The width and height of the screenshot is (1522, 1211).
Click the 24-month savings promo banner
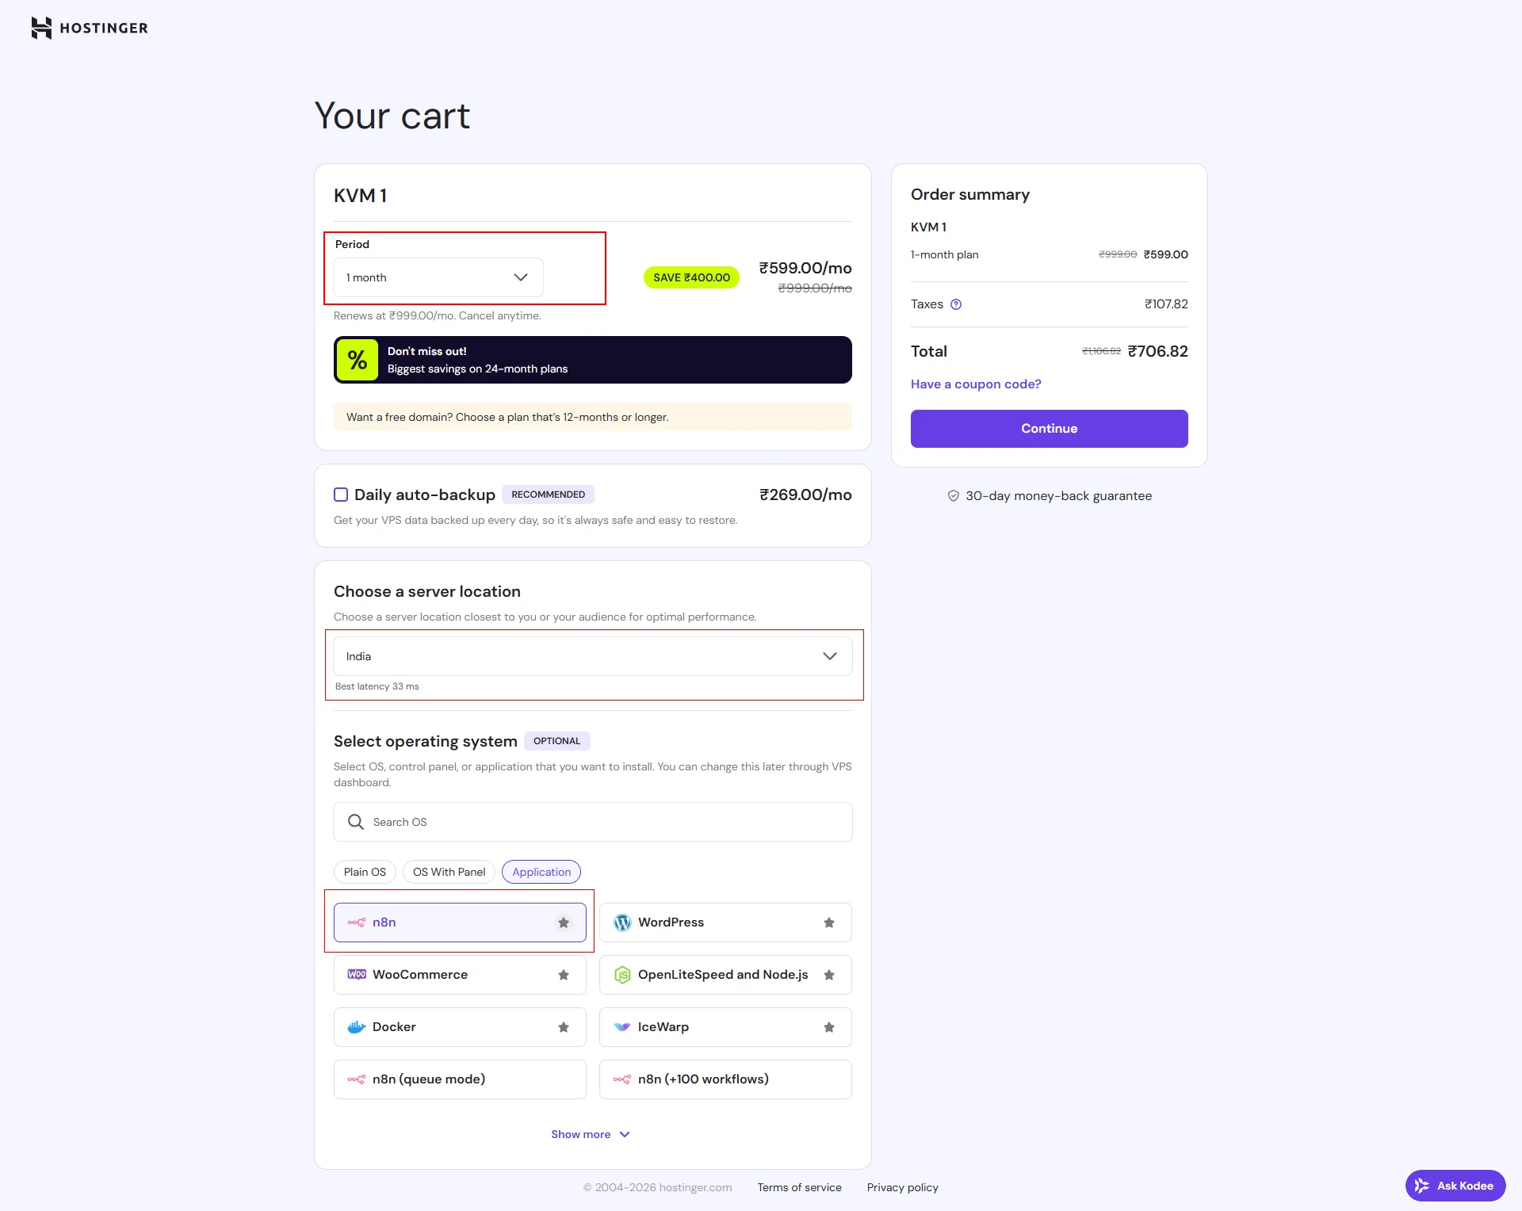592,360
